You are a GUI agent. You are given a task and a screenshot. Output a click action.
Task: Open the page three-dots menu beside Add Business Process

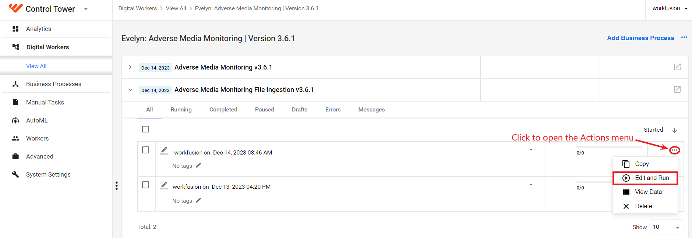pyautogui.click(x=684, y=37)
